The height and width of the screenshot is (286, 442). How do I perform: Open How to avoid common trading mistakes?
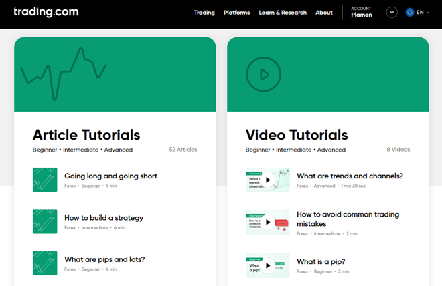(x=348, y=219)
